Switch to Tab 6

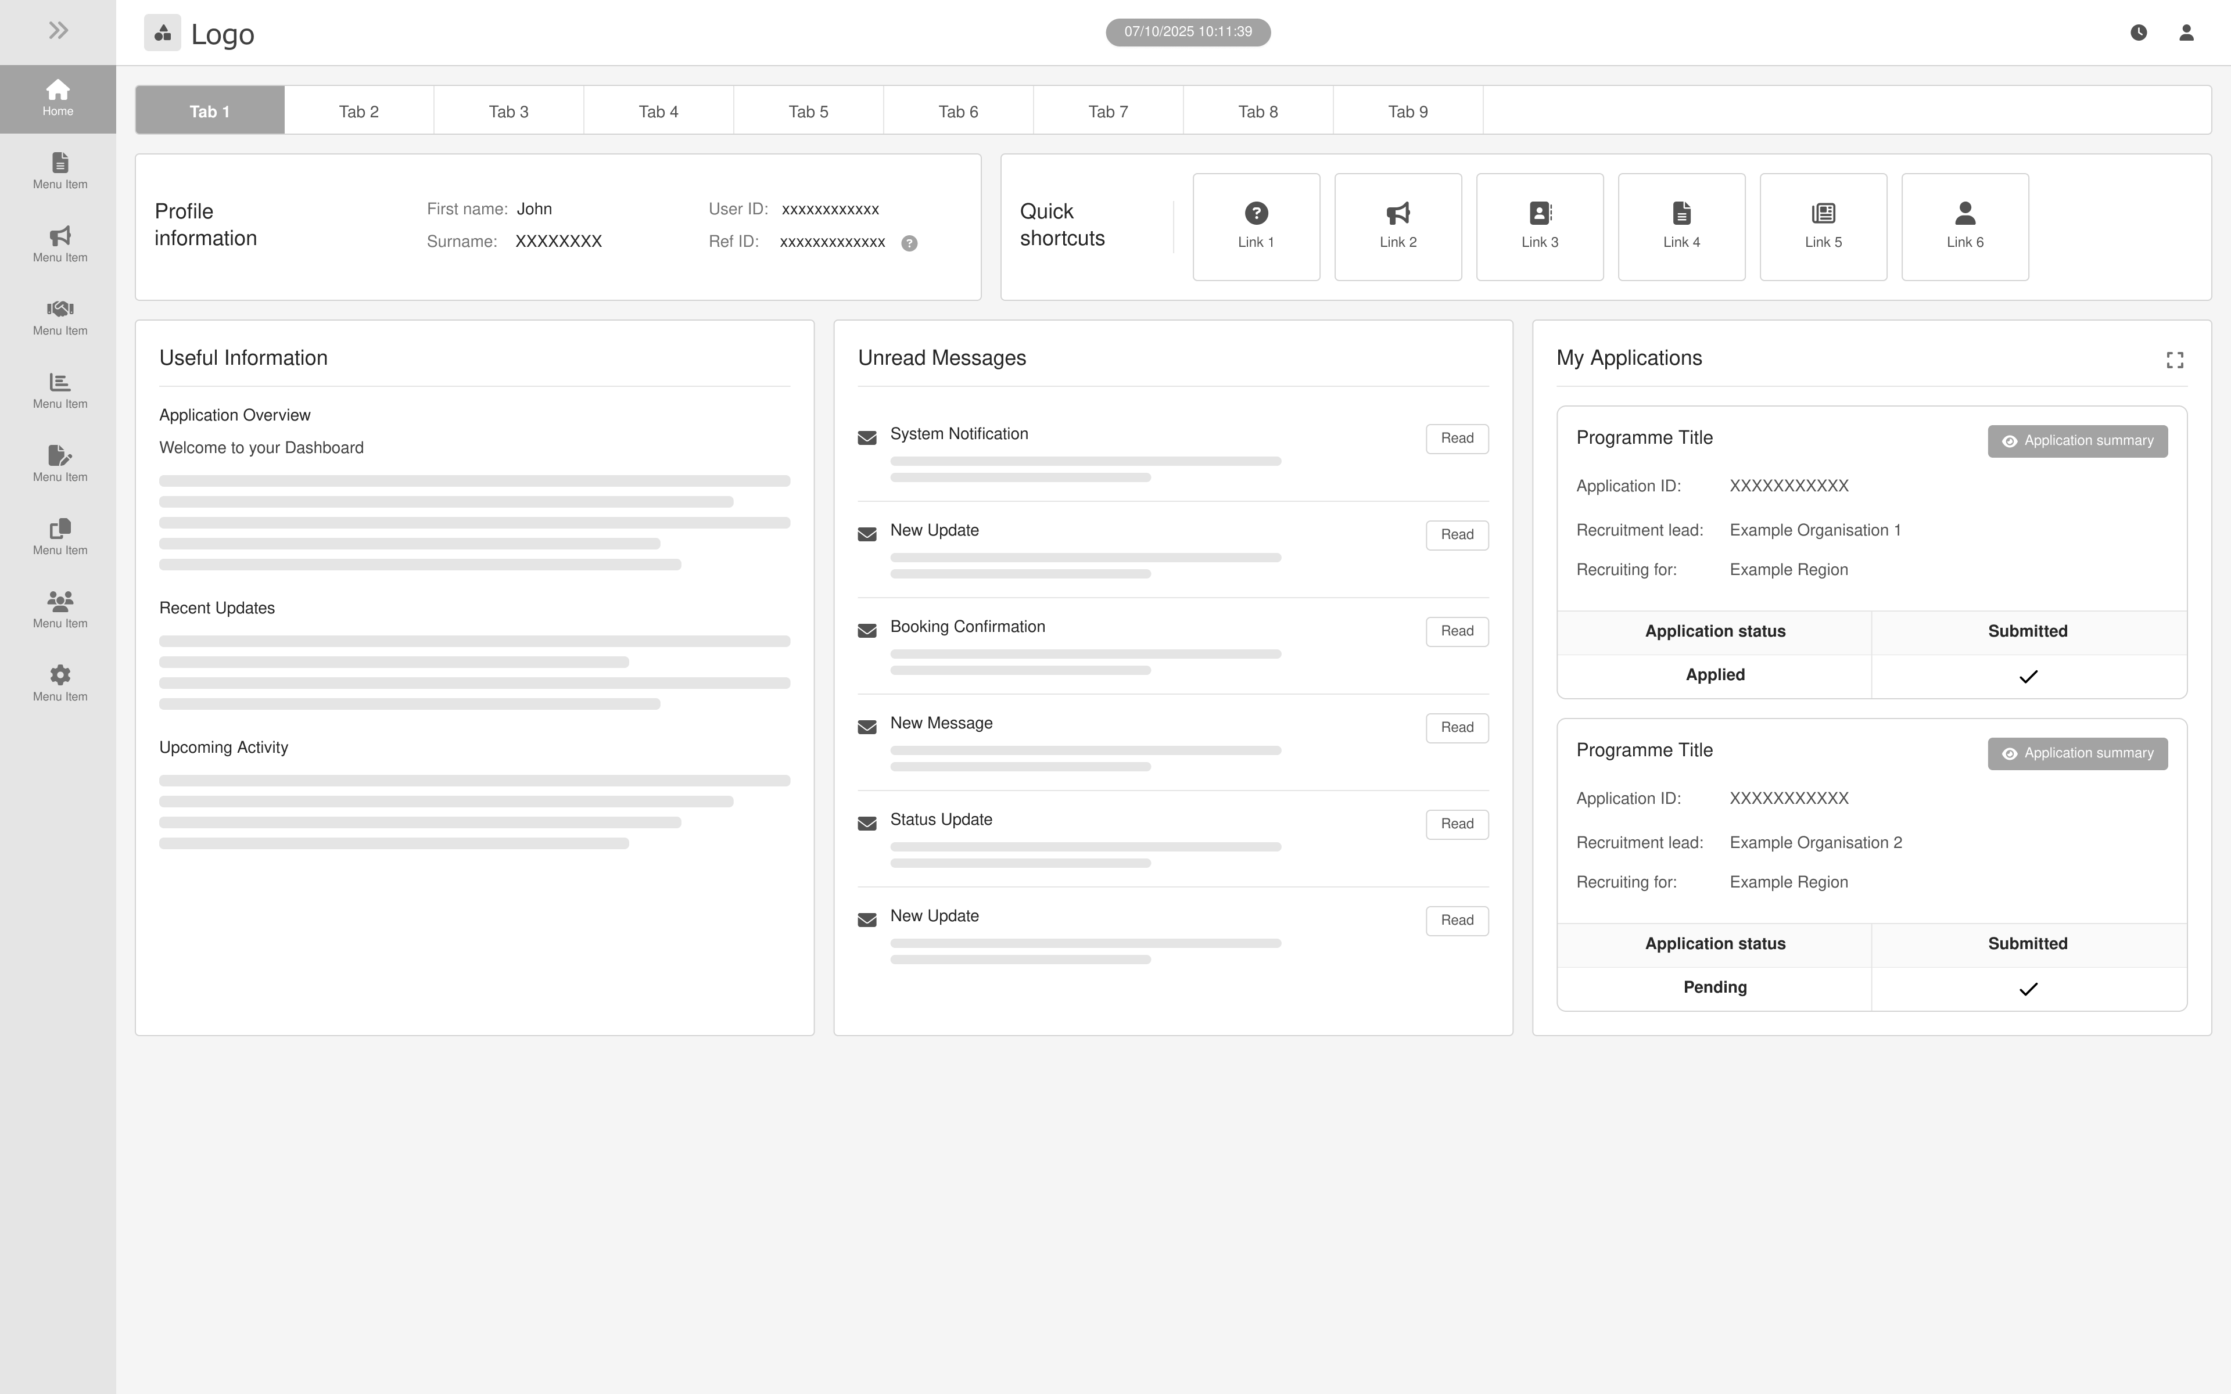[958, 110]
